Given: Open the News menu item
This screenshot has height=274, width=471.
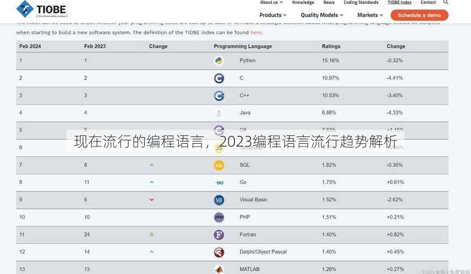Looking at the screenshot, I should coord(329,2).
